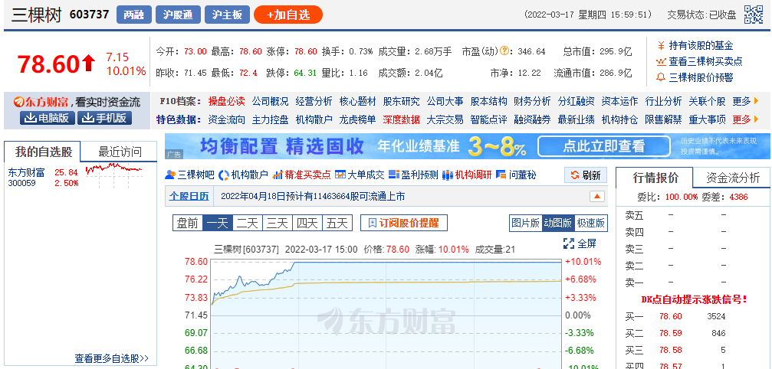The width and height of the screenshot is (772, 369).
Task: Select 三天 chart period
Action: [x=278, y=223]
